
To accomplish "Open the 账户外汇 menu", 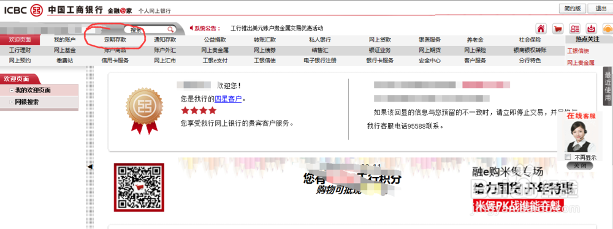I will (165, 50).
